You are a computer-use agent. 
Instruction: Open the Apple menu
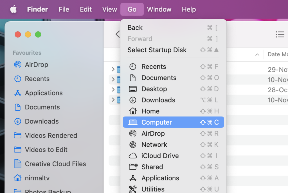[13, 9]
